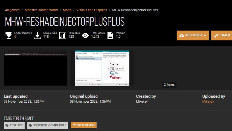Screen dimensions: 232x131
Task: Open the Add Media dropdown button
Action: (x=193, y=35)
